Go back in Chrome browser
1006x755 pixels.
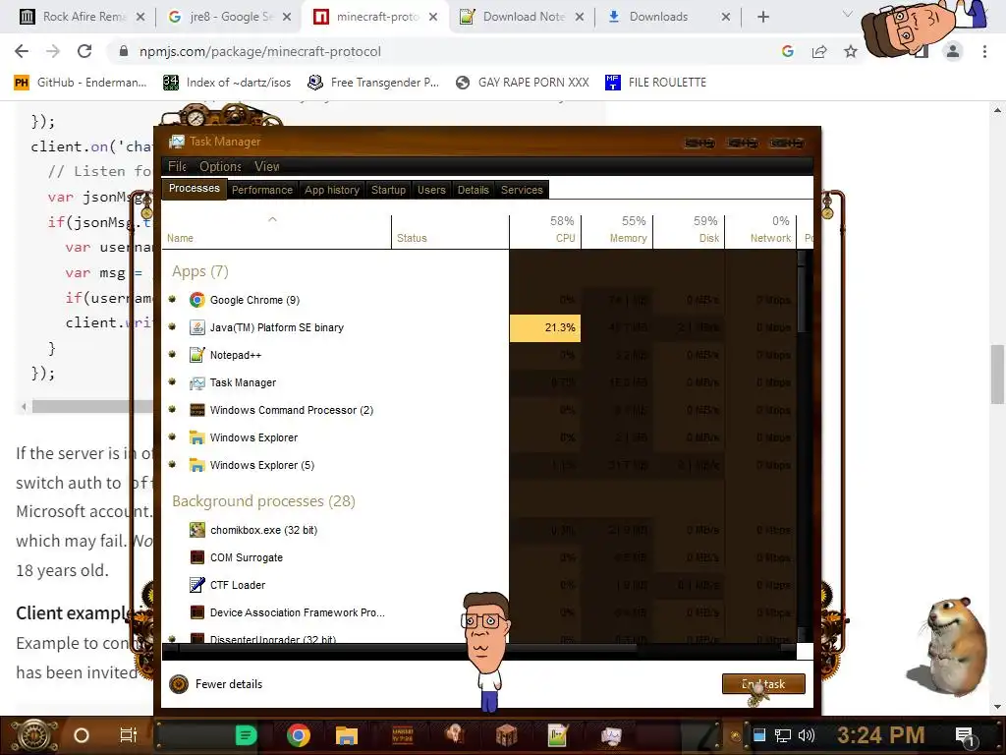(22, 51)
